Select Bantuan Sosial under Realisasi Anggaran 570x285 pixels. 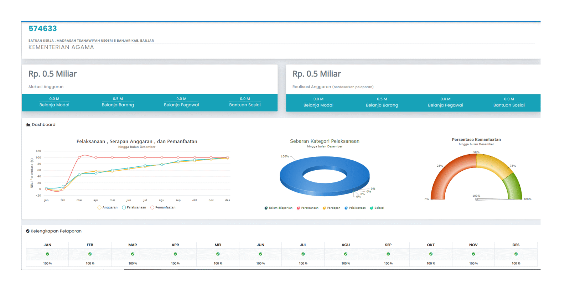509,105
